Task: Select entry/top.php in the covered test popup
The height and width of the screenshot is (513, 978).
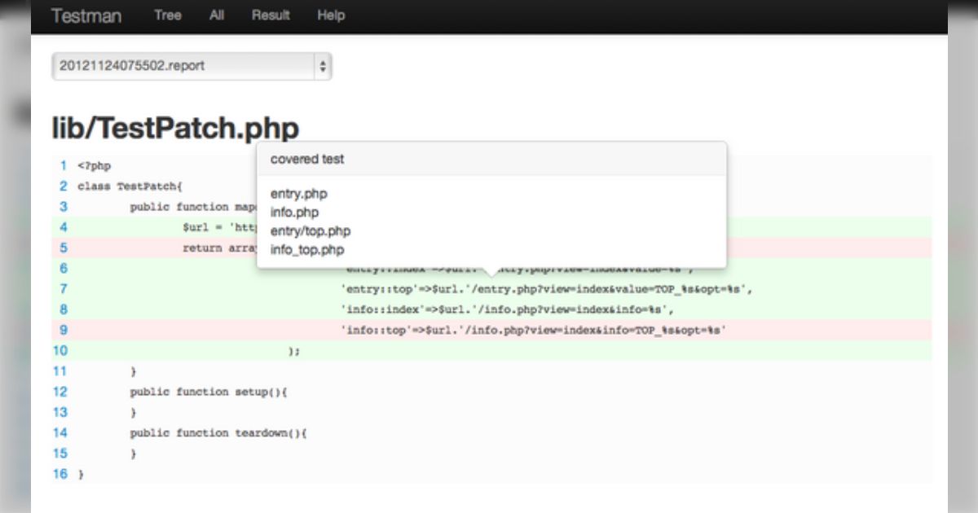Action: click(310, 231)
